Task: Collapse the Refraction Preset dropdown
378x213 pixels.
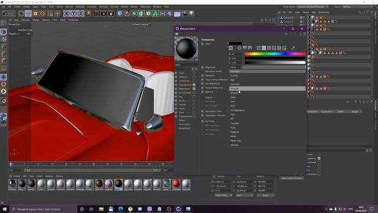Action: 267,72
